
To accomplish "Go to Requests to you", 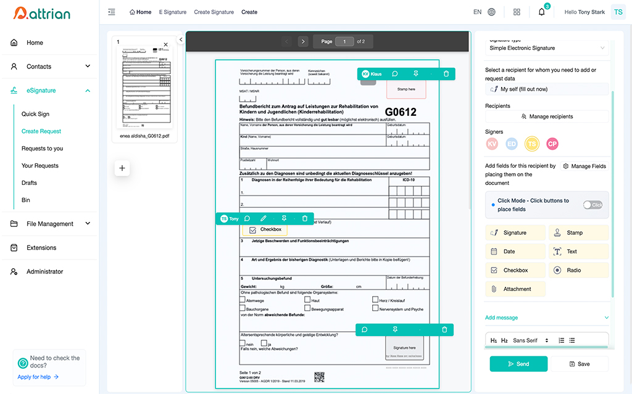I will point(42,148).
